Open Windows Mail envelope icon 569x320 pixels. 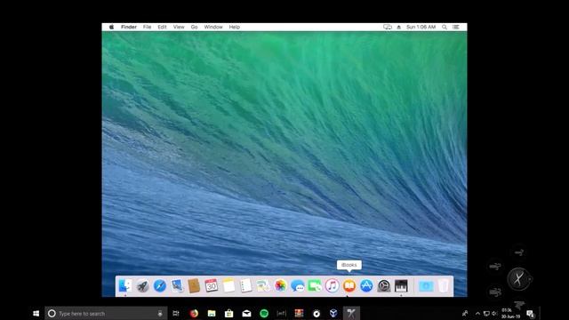(x=246, y=314)
